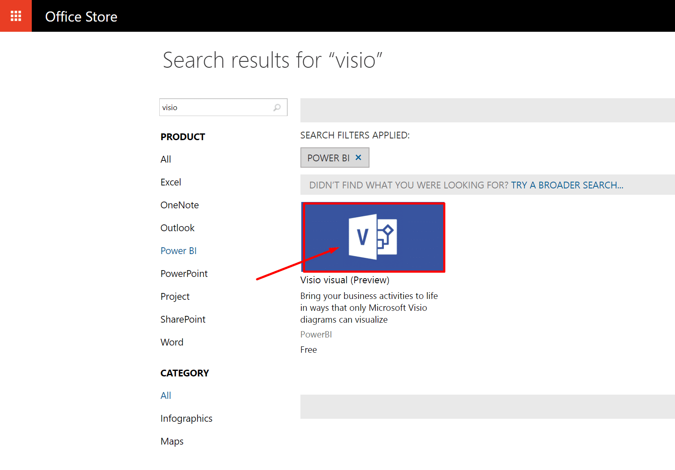The height and width of the screenshot is (470, 675).
Task: Filter products by OneNote
Action: pos(180,205)
